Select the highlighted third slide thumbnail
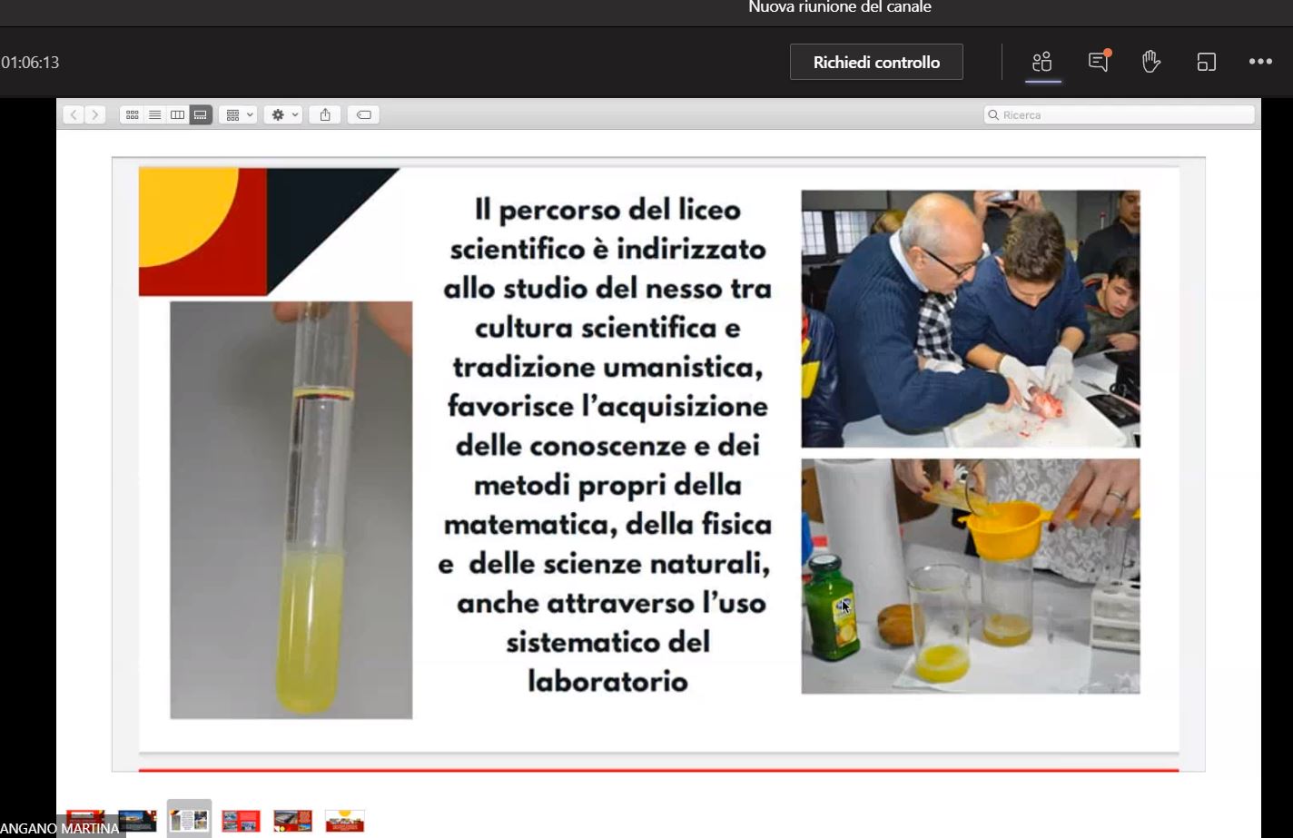This screenshot has height=838, width=1293. (x=189, y=820)
